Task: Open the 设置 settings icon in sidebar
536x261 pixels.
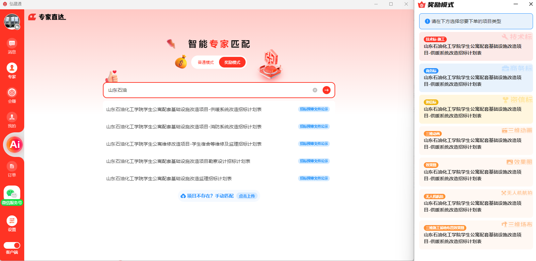Action: [x=12, y=224]
